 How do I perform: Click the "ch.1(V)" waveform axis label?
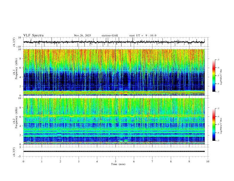[14, 42]
